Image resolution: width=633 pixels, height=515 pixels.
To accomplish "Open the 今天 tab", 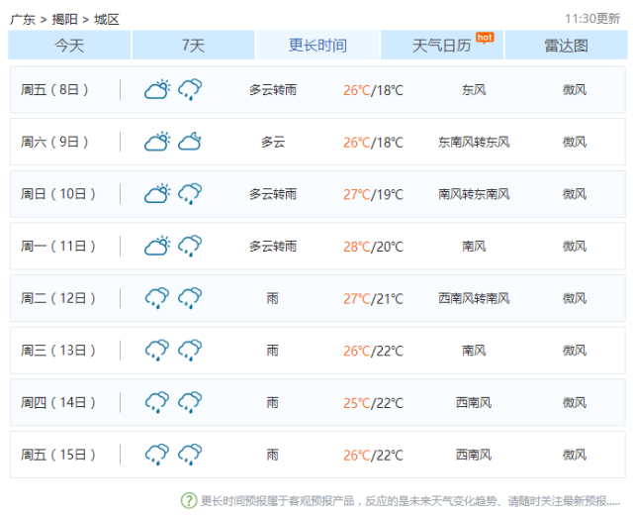I will tap(69, 45).
